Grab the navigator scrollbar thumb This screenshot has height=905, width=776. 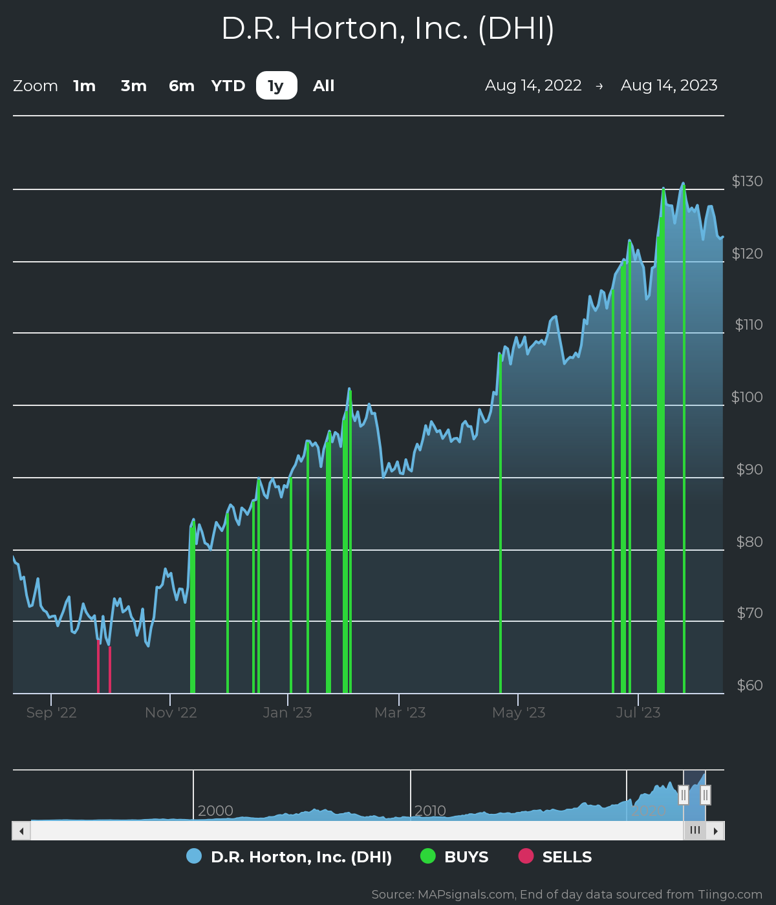[695, 831]
